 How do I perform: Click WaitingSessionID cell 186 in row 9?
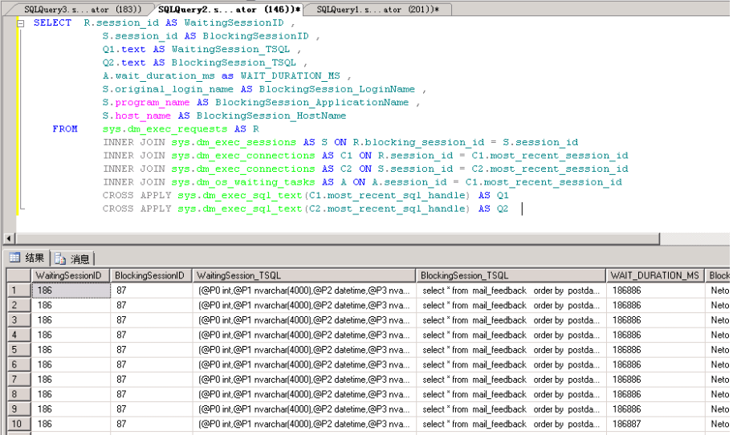coord(71,409)
